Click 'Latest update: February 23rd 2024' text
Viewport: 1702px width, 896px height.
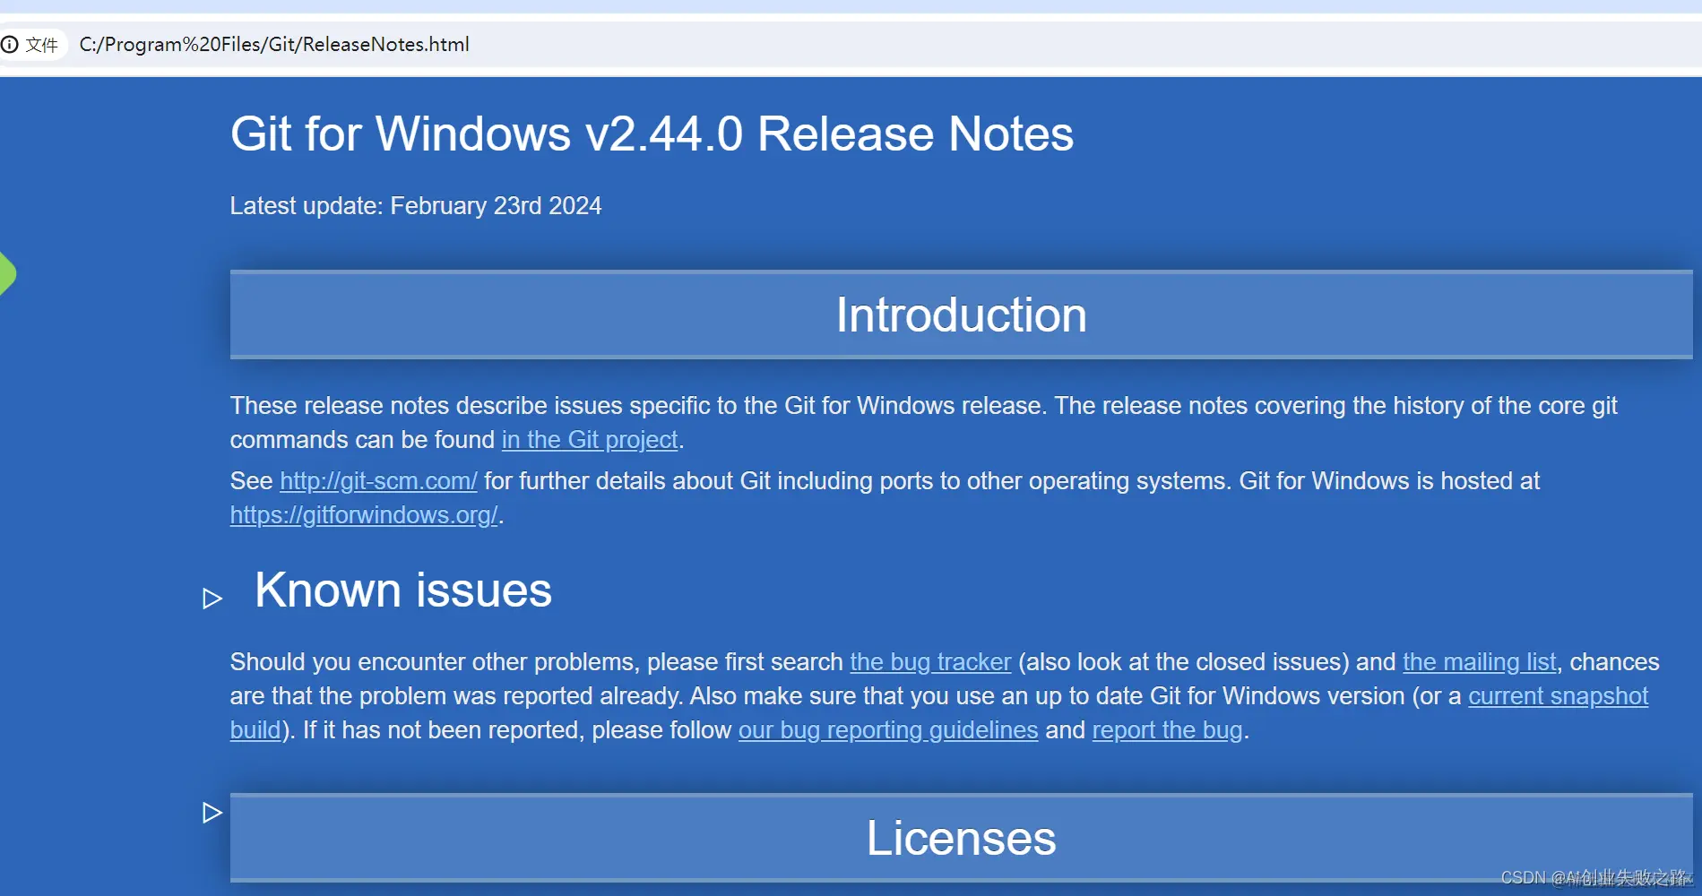click(416, 206)
